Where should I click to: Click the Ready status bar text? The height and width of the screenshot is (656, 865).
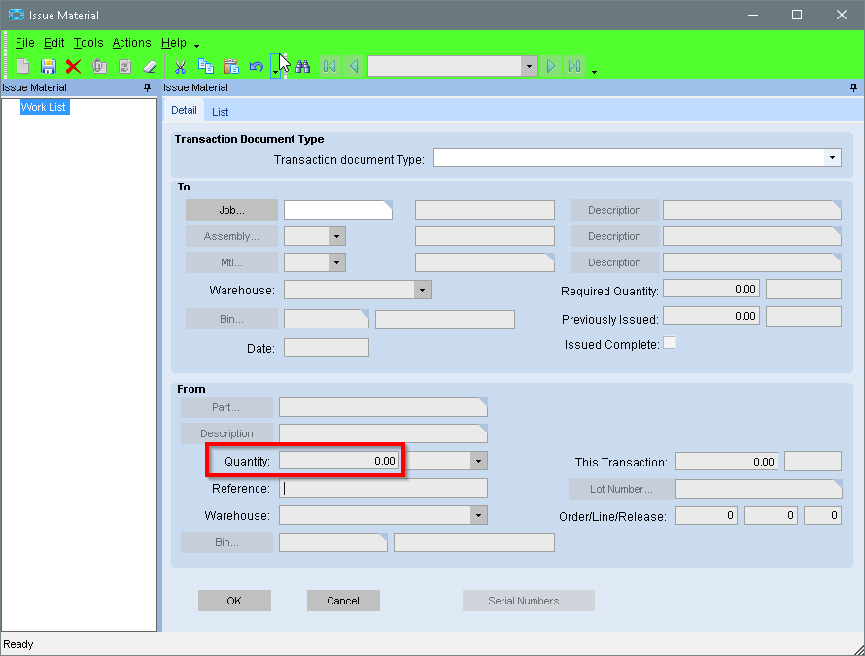(x=18, y=644)
